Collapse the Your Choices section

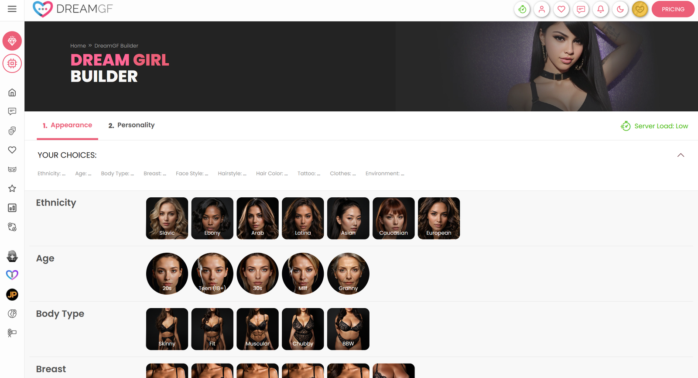681,155
